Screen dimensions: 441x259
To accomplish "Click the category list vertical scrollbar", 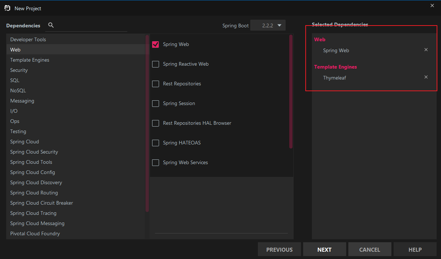I will (x=147, y=123).
